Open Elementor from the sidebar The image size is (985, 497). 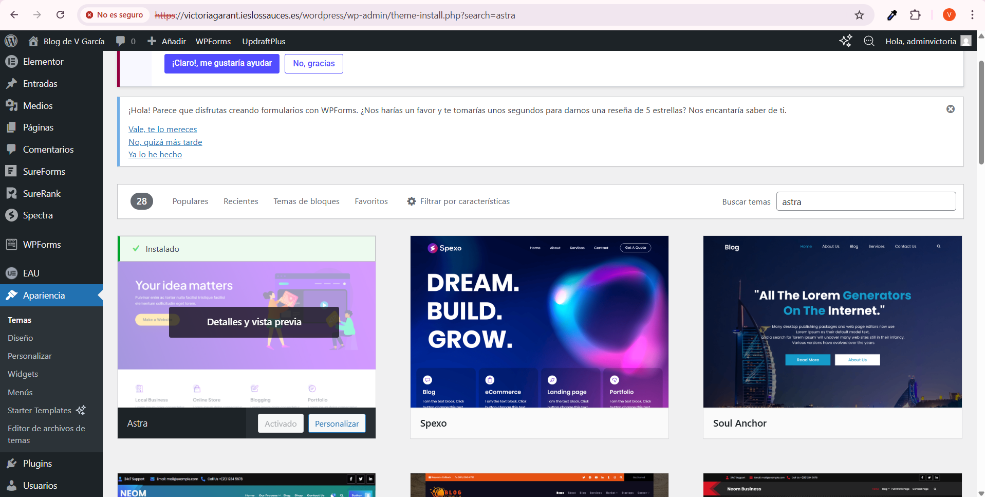pyautogui.click(x=43, y=62)
